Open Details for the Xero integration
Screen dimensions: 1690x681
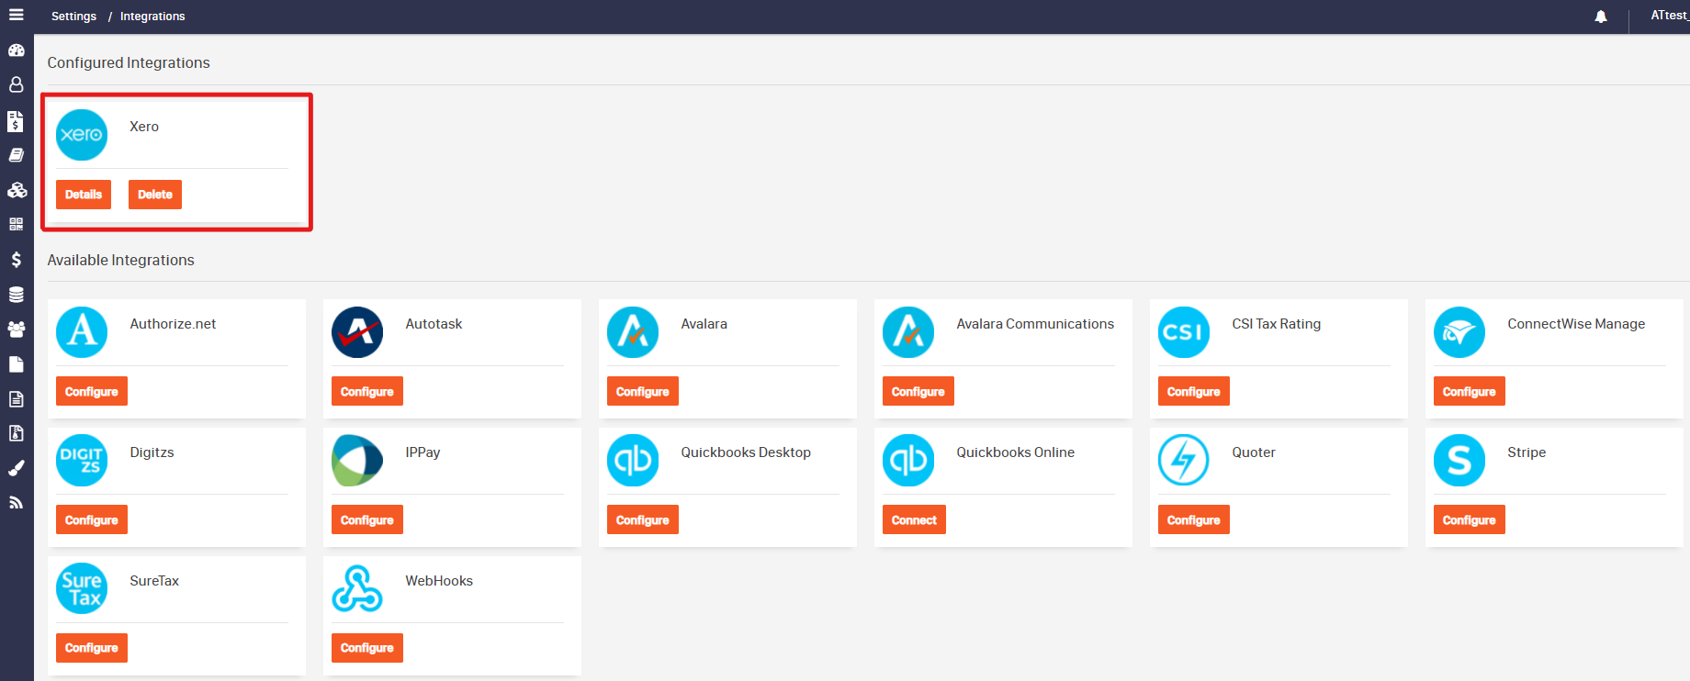point(84,195)
